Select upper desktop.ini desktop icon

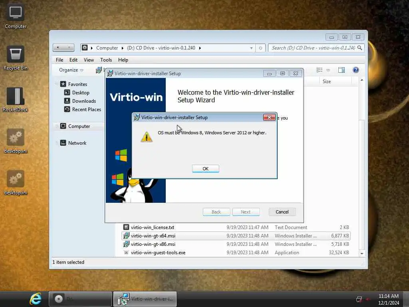coord(16,141)
